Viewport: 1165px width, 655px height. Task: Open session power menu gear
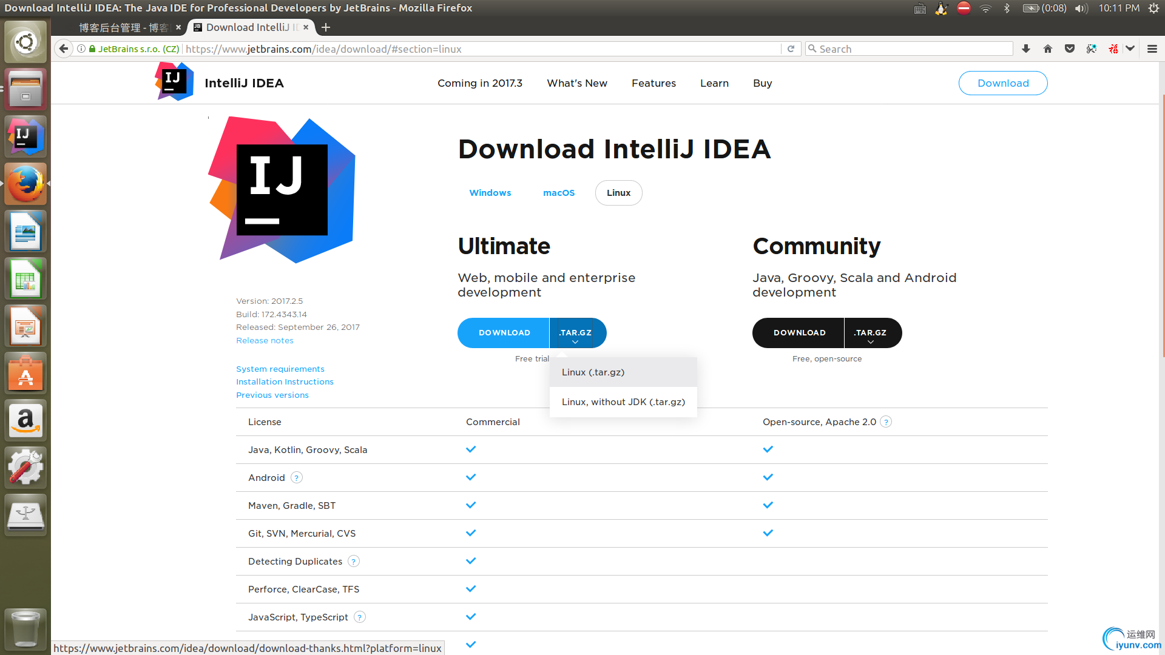click(x=1153, y=8)
